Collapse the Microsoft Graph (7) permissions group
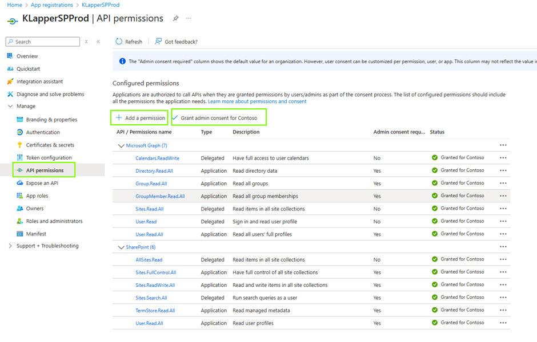Screen dimensions: 537x342 (x=121, y=145)
